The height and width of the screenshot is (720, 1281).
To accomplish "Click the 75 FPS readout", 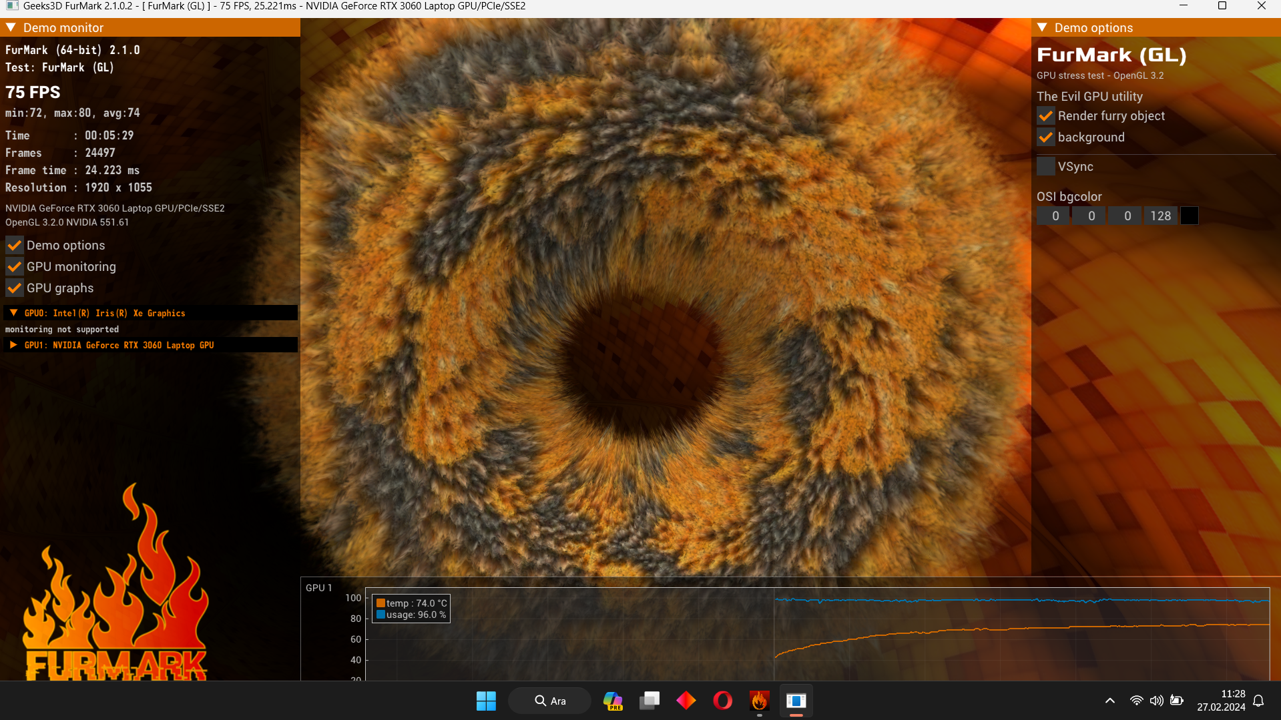I will (x=33, y=92).
